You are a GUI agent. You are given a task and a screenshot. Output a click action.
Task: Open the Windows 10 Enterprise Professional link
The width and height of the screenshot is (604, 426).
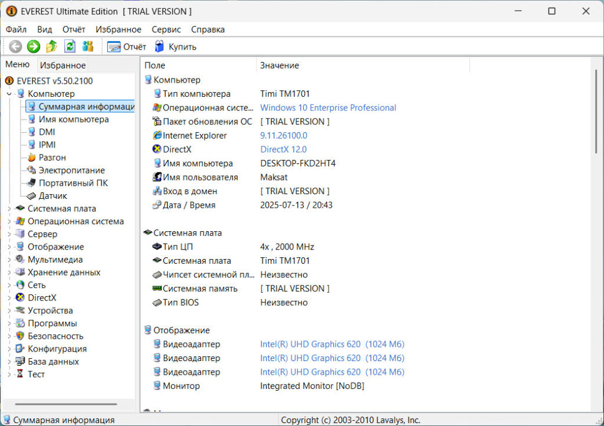click(328, 108)
